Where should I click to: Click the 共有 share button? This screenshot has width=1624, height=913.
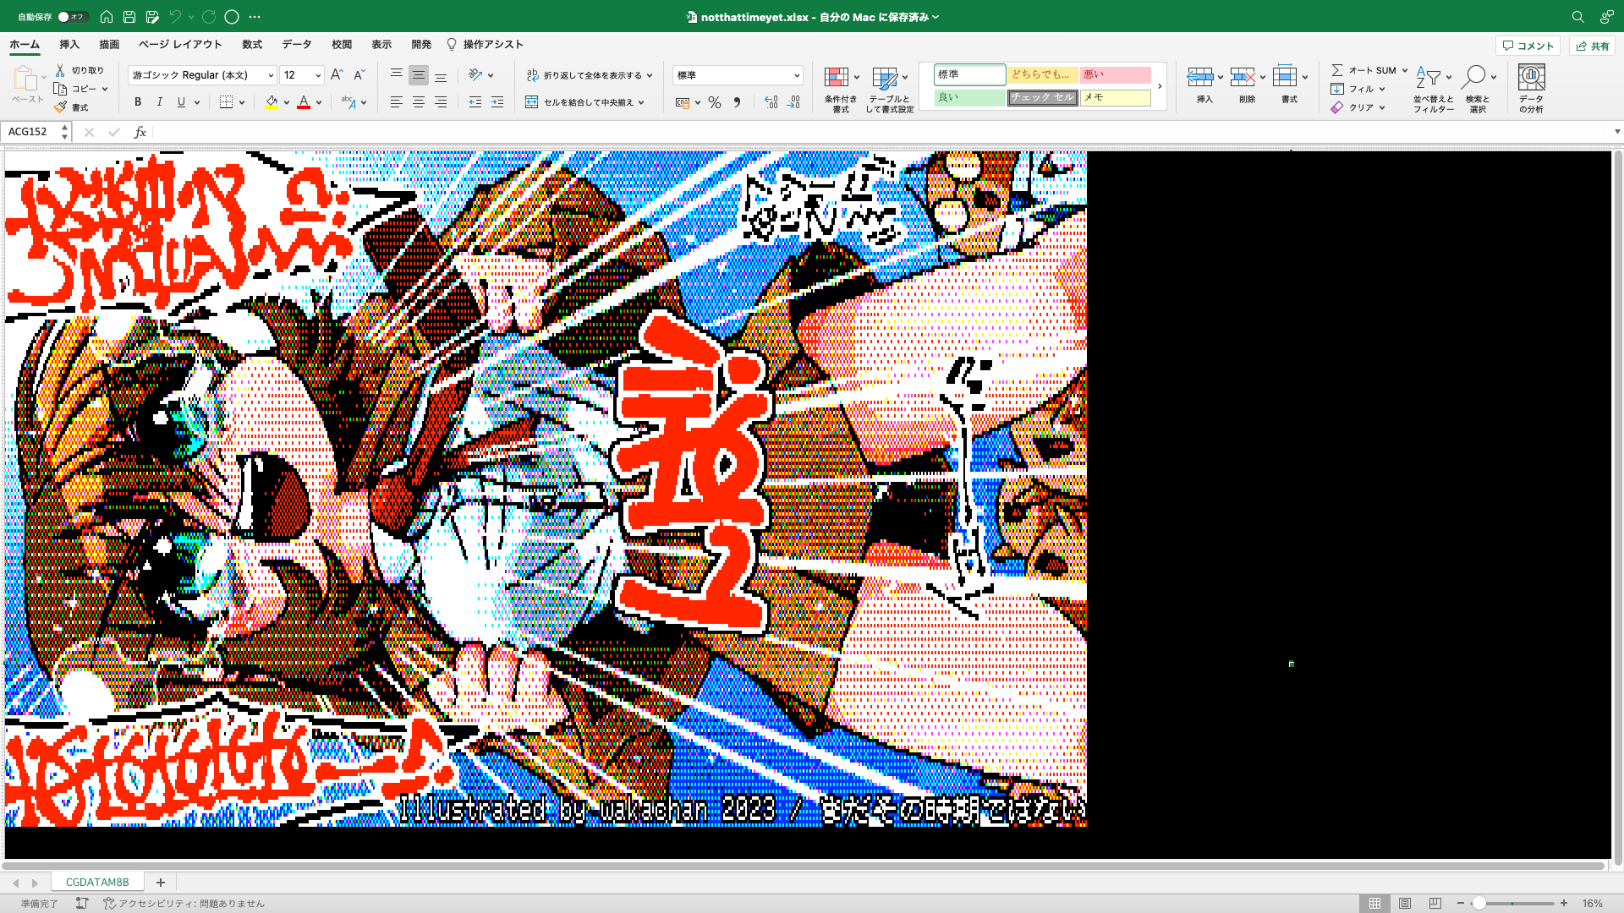(x=1592, y=46)
